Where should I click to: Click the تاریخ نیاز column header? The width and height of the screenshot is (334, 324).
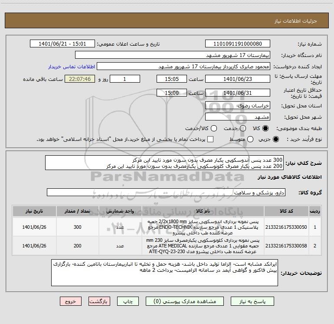34,211
